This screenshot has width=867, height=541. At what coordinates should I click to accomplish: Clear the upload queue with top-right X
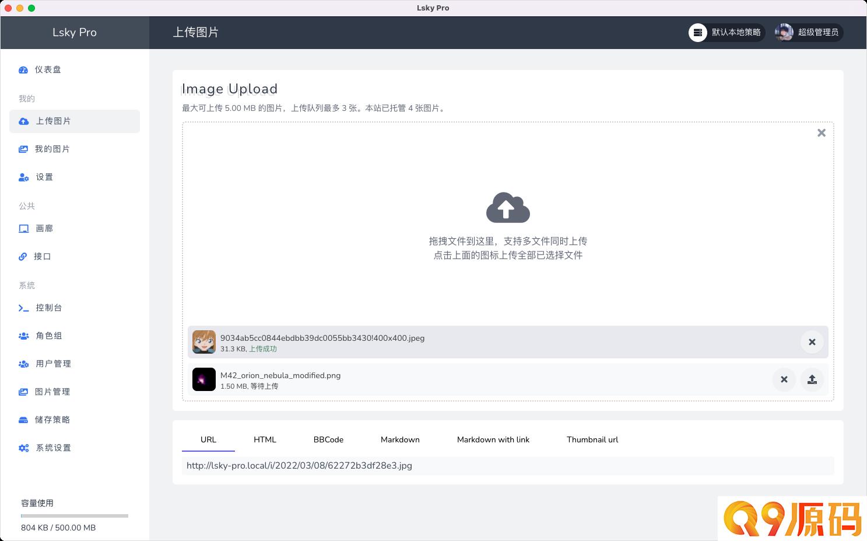[822, 133]
